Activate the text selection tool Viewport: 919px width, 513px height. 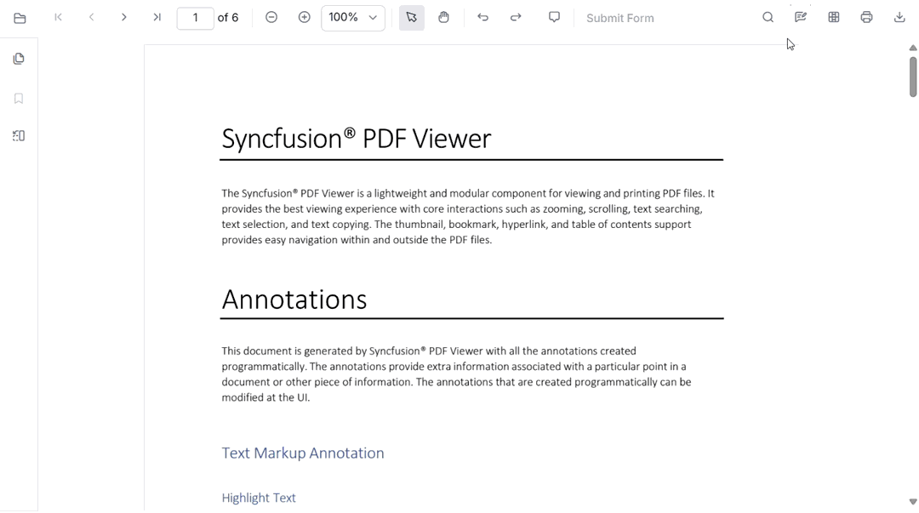(412, 18)
